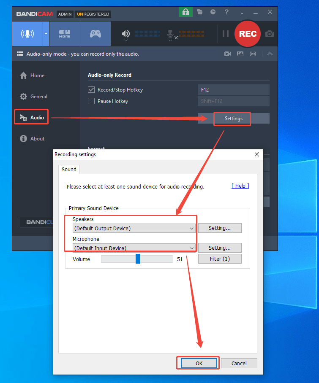Open the help question mark icon
Viewport: 319px width, 383px height.
[x=226, y=12]
